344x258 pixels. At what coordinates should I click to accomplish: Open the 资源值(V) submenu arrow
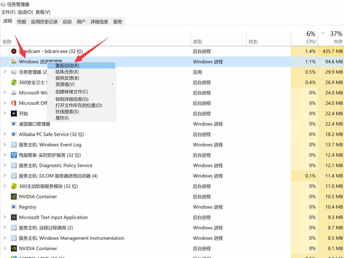coord(112,84)
